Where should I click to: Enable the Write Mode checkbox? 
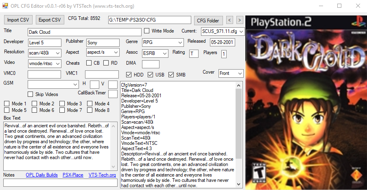click(147, 31)
